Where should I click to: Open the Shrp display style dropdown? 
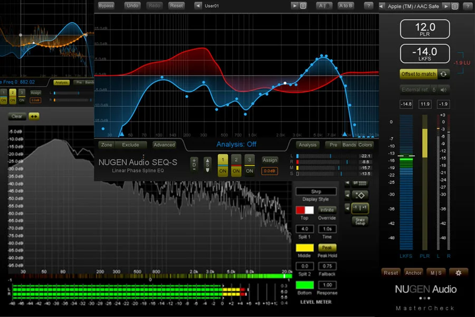pos(316,192)
